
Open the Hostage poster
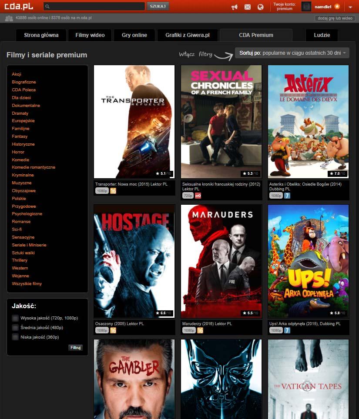pos(134,261)
